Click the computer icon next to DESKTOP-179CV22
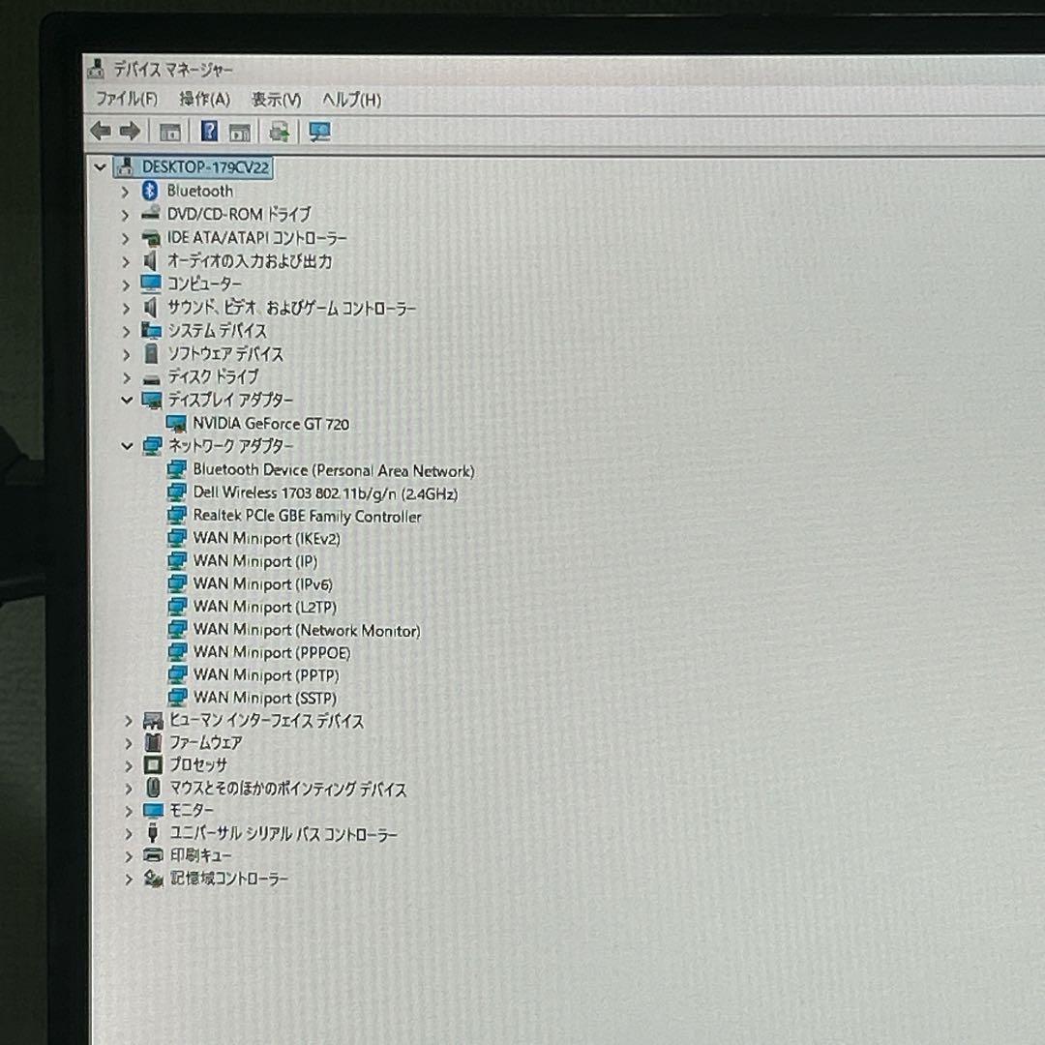Screen dimensions: 1045x1045 click(124, 166)
